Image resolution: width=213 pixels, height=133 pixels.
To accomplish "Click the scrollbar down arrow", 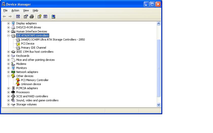I will coord(158,105).
